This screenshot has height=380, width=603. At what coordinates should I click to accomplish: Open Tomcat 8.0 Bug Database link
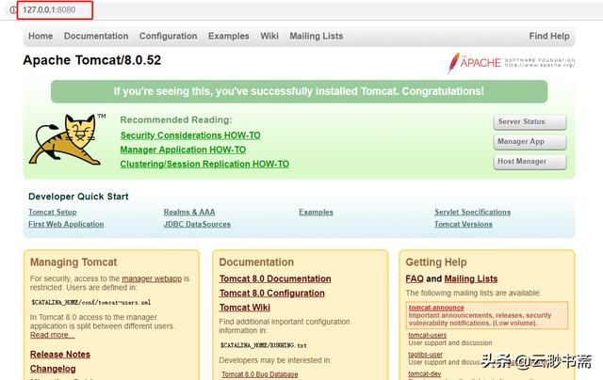click(x=260, y=374)
